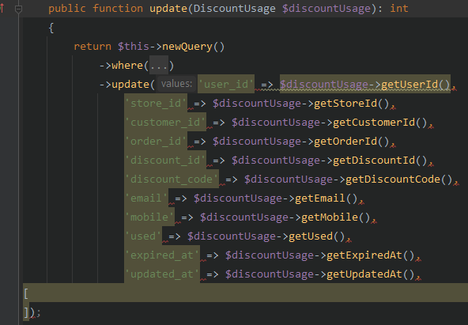Click the overriding method arrow gutter icon

[2, 8]
